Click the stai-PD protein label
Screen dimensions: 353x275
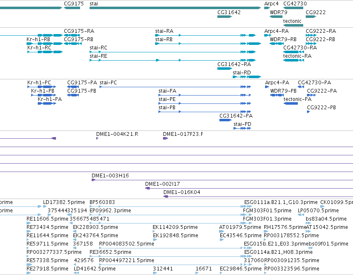tap(243, 124)
